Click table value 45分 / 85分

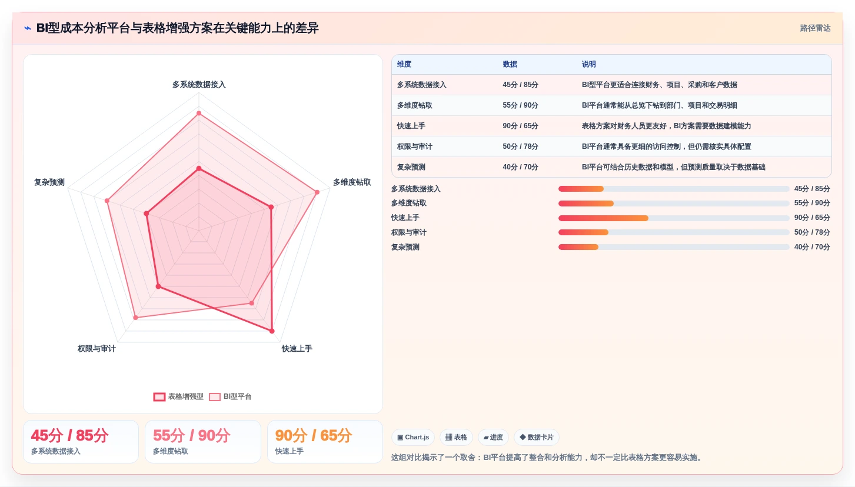pyautogui.click(x=521, y=85)
